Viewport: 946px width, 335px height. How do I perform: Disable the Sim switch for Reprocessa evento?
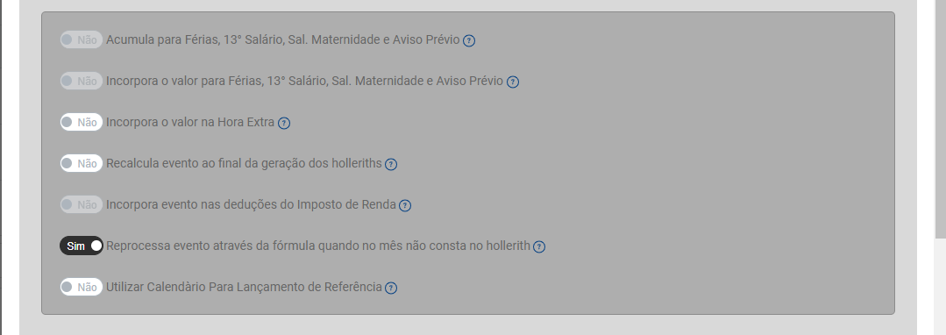tap(82, 246)
